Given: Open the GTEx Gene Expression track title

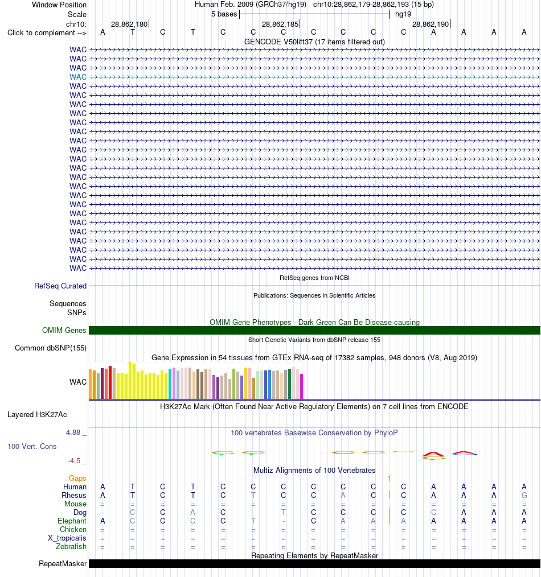Looking at the screenshot, I should click(x=314, y=358).
